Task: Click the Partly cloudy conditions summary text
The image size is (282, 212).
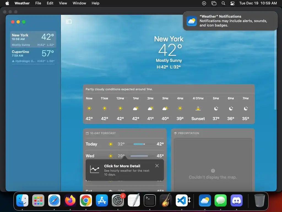Action: pyautogui.click(x=119, y=89)
